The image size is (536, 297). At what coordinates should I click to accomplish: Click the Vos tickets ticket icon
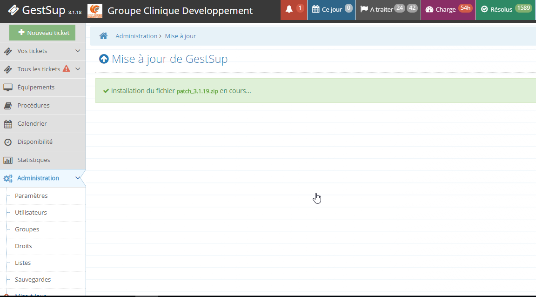point(8,51)
